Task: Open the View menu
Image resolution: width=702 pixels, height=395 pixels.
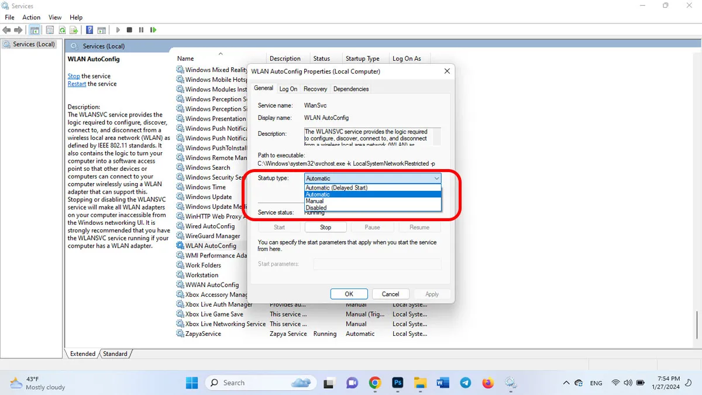Action: click(x=55, y=18)
